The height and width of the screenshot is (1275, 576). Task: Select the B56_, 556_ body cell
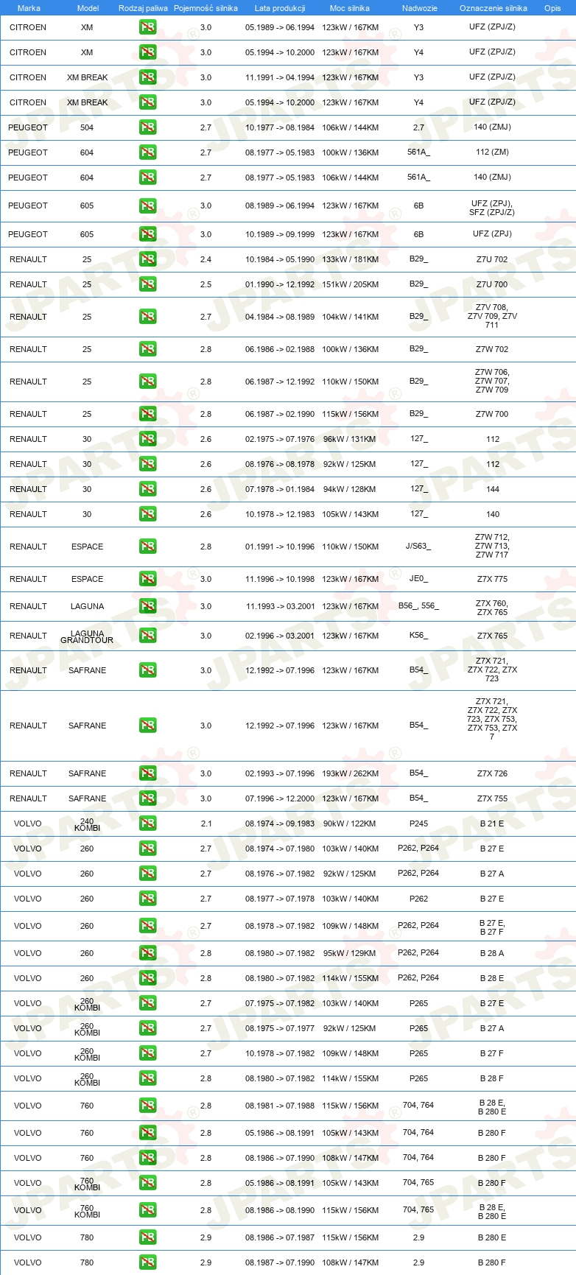[418, 606]
